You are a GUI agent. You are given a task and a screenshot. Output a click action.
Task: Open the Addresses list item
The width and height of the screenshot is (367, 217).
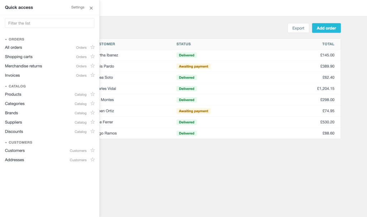click(x=14, y=160)
